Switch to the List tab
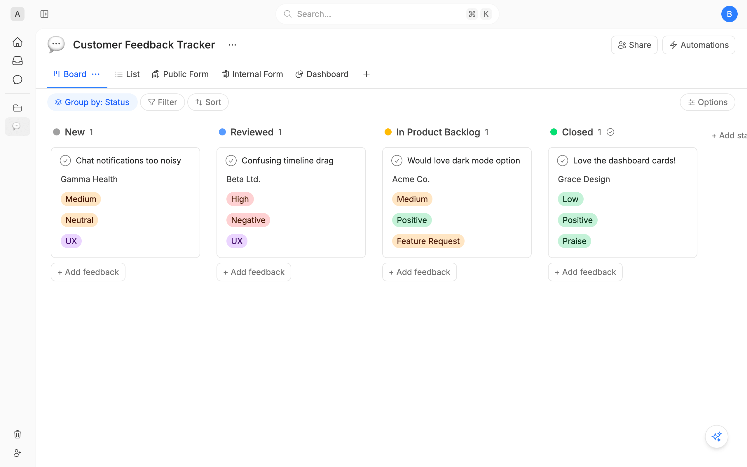This screenshot has width=747, height=467. point(127,74)
